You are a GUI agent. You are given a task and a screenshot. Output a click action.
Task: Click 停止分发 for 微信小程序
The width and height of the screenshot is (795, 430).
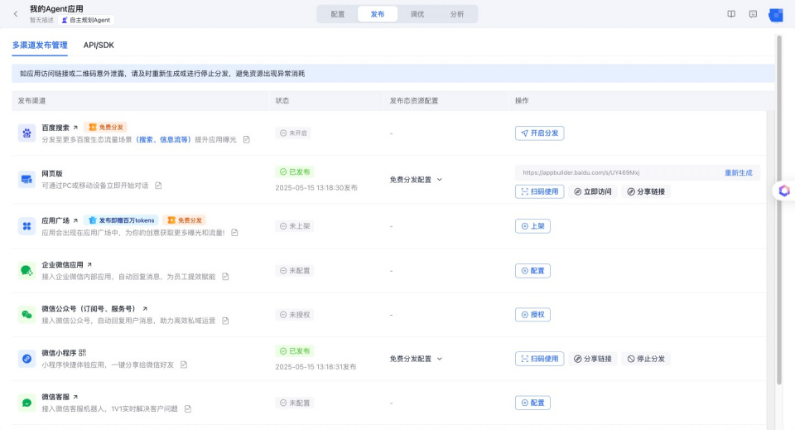click(x=646, y=359)
